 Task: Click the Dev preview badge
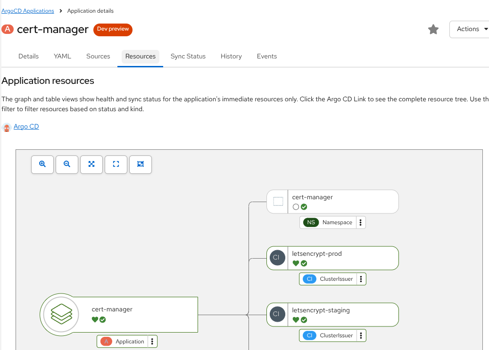point(113,29)
